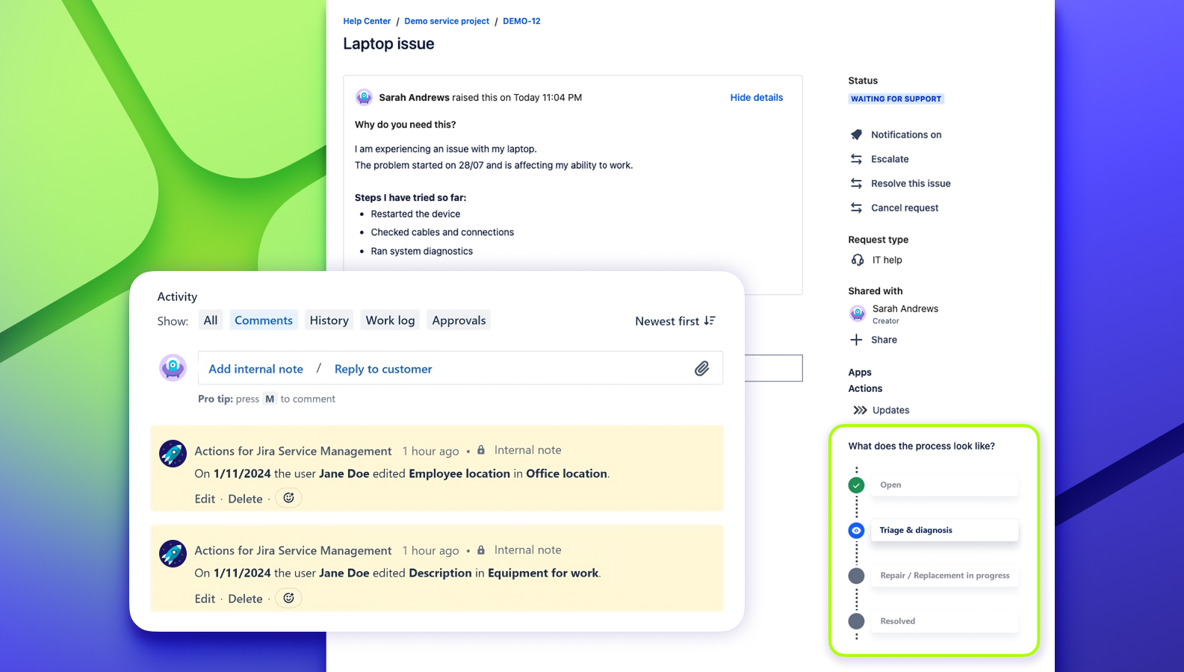Screen dimensions: 1184x672
Task: Click lock icon on Equipment for work note
Action: 481,550
